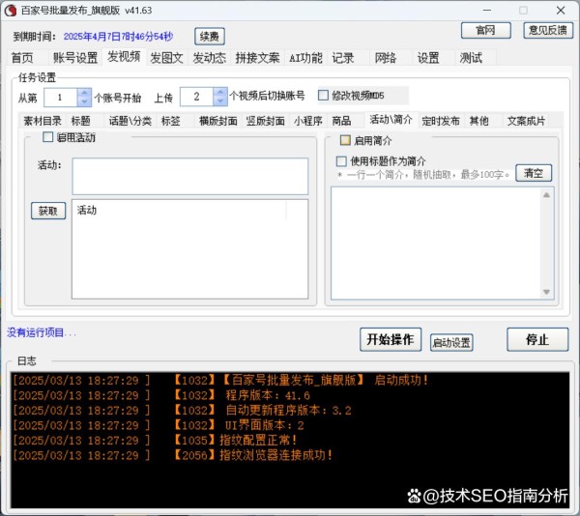The image size is (580, 516).
Task: Click the expiry date 2025年4月7日 text
Action: (x=118, y=36)
